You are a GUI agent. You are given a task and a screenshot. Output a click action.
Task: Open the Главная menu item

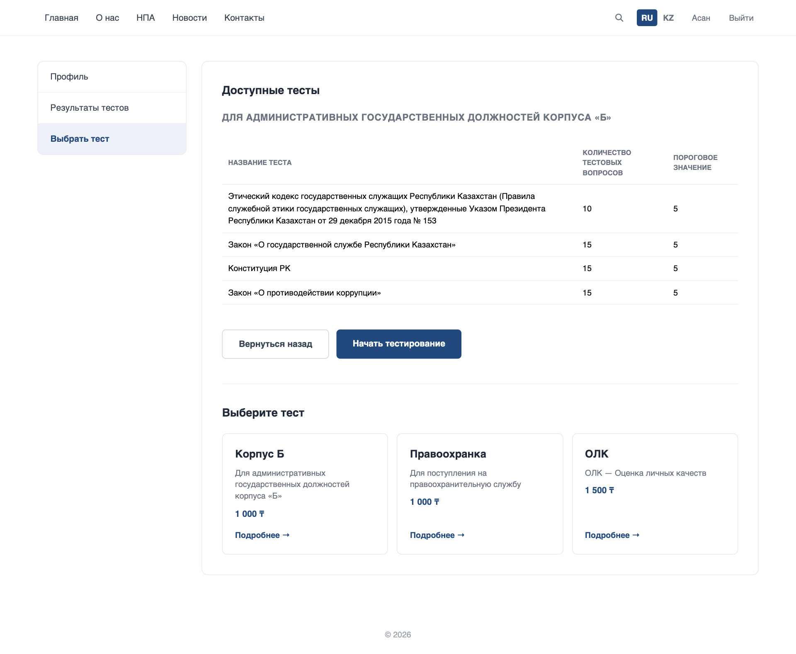(x=61, y=18)
